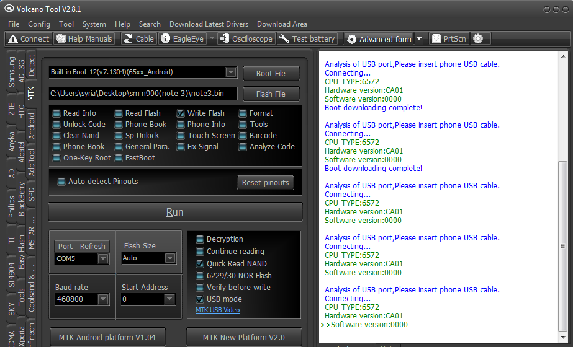This screenshot has height=347, width=573.
Task: Open the File menu
Action: click(14, 24)
